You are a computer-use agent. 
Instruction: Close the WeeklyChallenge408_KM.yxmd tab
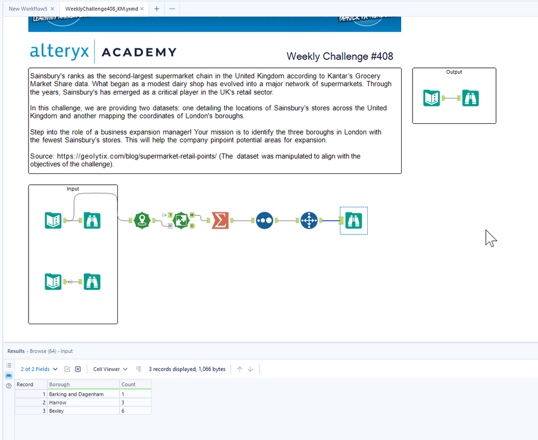coord(142,9)
